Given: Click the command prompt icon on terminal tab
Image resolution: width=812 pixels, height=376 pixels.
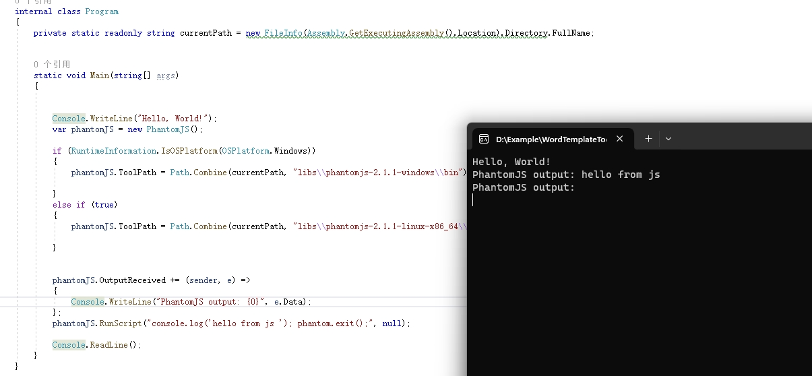Looking at the screenshot, I should click(x=484, y=139).
